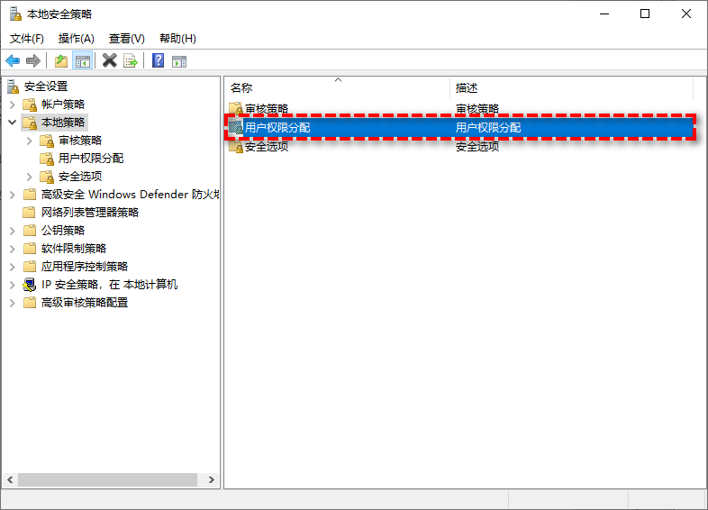
Task: Toggle Show/Hide action pane toolbar icon
Action: pyautogui.click(x=179, y=60)
